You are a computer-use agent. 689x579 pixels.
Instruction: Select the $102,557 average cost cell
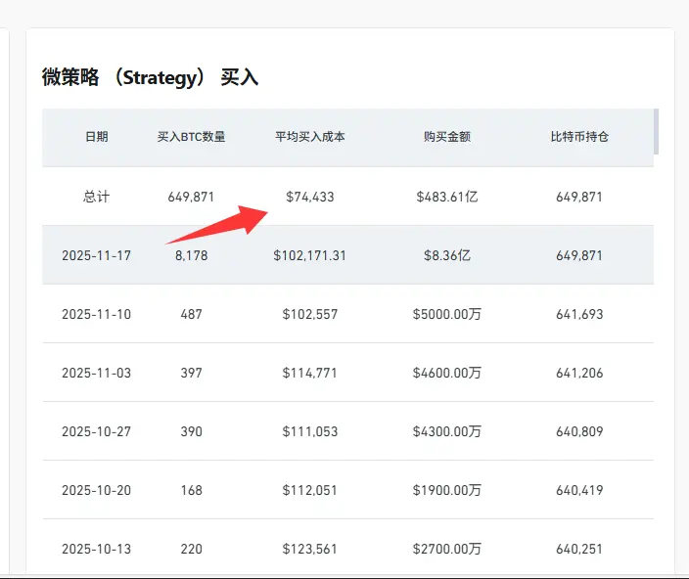(x=310, y=314)
